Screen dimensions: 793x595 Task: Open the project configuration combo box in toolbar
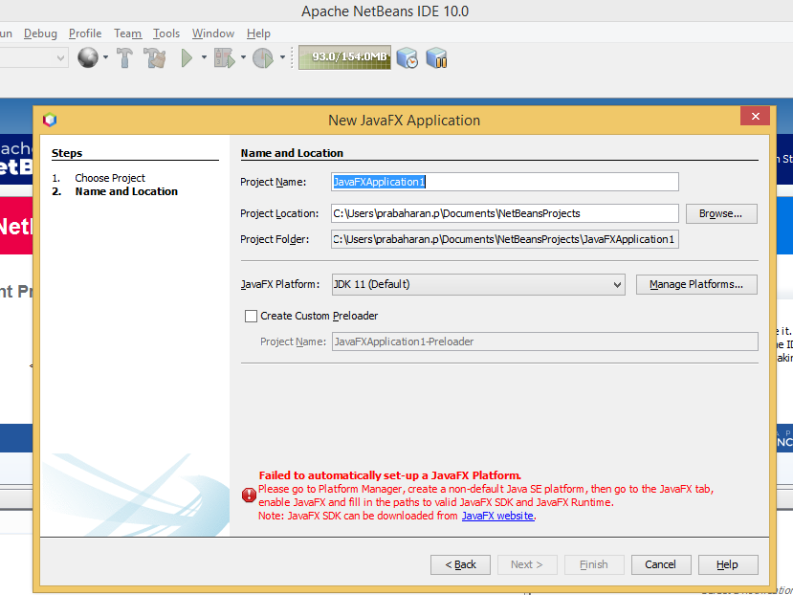33,57
